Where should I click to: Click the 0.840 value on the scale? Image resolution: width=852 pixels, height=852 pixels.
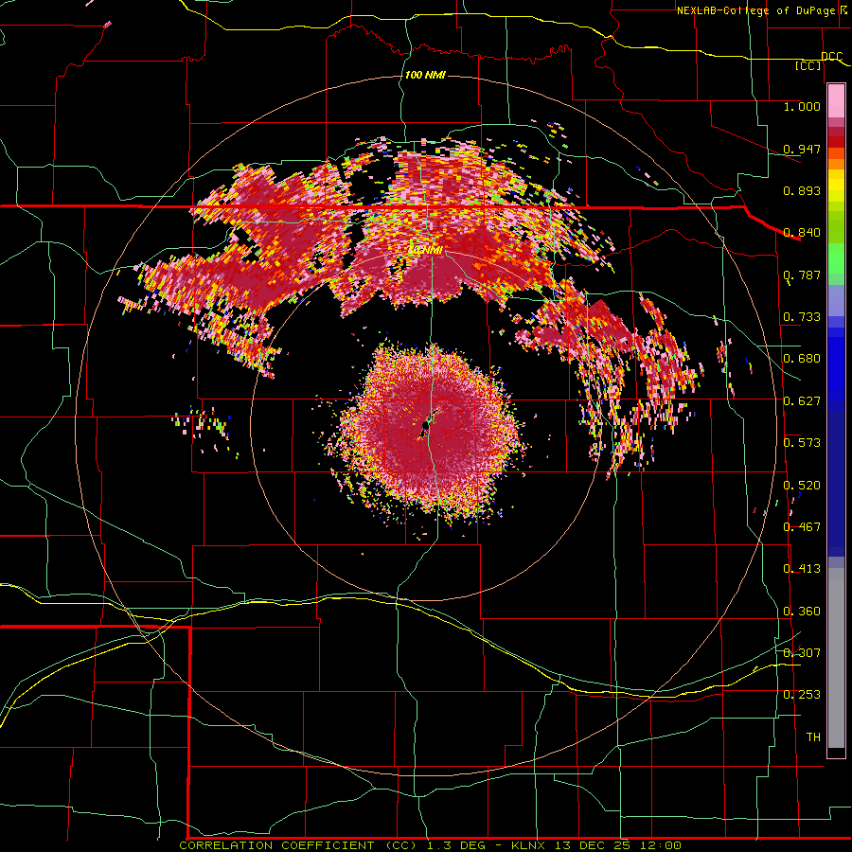(x=802, y=233)
